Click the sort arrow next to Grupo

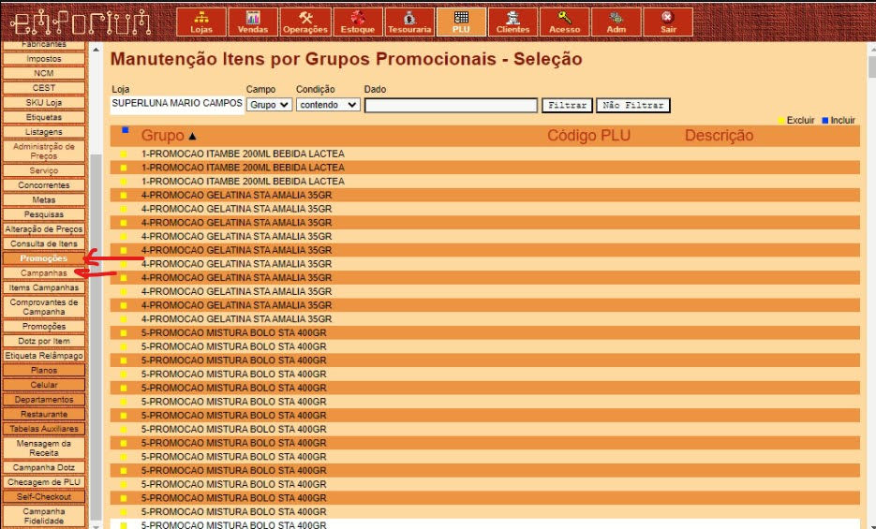tap(192, 136)
